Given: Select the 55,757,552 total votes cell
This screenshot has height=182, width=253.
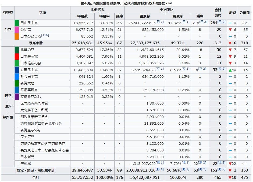Looking at the screenshot, I should (82, 178).
